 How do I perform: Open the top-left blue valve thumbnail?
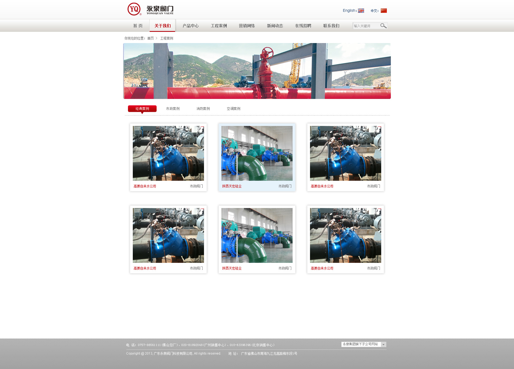point(168,153)
